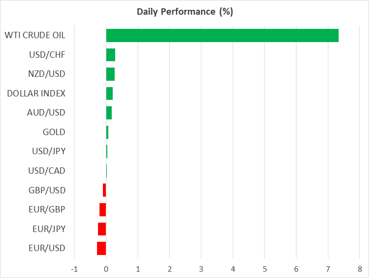The height and width of the screenshot is (278, 369).
Task: Click the DOLLAR INDEX label
Action: tap(36, 93)
